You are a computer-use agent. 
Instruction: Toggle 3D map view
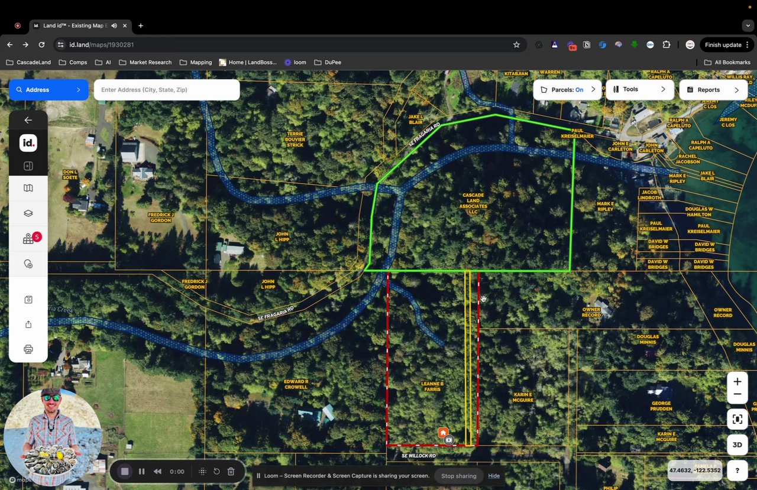[737, 445]
